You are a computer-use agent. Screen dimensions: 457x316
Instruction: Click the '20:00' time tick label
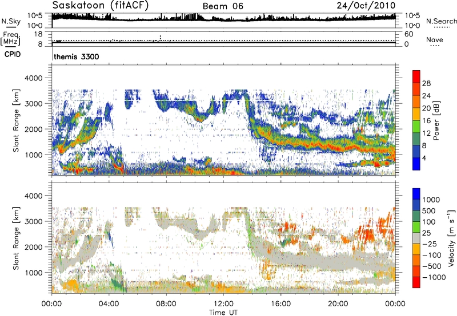coord(338,304)
